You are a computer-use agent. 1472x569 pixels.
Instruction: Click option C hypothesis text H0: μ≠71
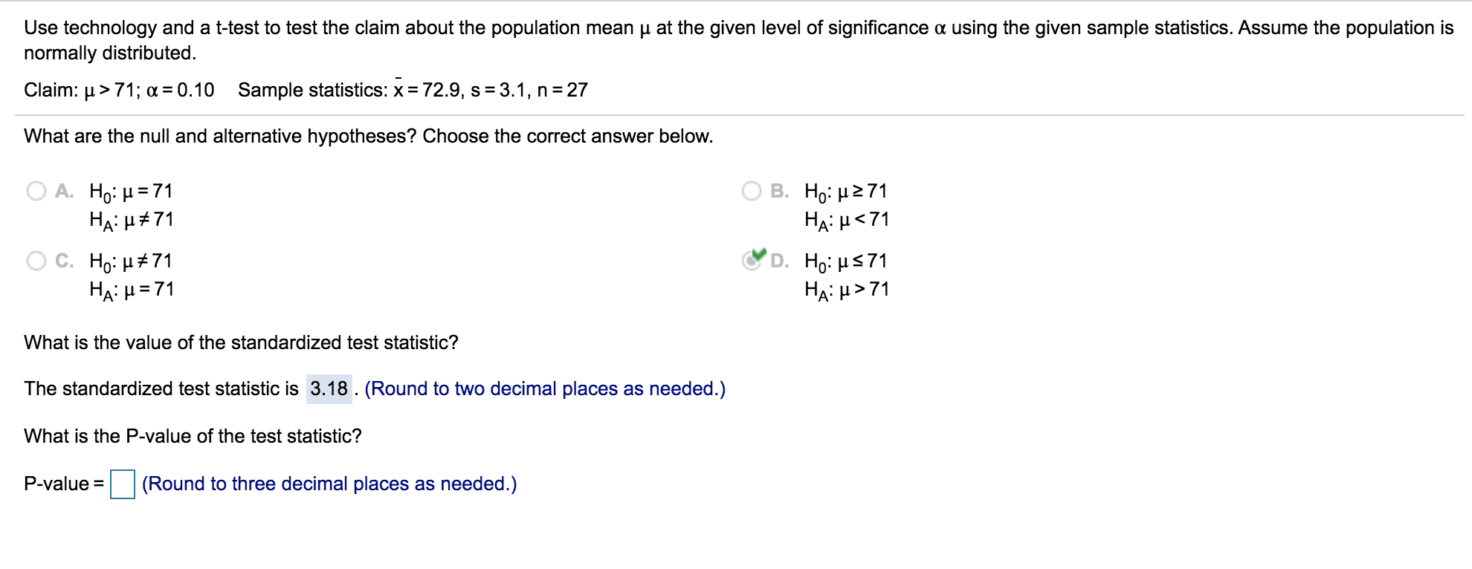pos(132,261)
